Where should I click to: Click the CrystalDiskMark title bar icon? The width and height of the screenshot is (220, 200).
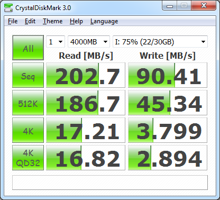click(x=8, y=8)
